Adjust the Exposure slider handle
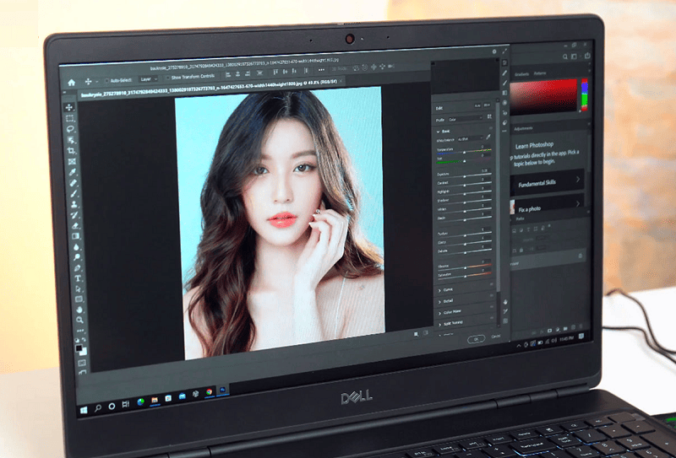Viewport: 676px width, 458px height. point(464,176)
